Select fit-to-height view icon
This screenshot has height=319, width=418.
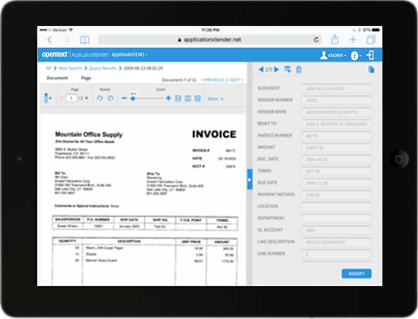click(x=187, y=99)
